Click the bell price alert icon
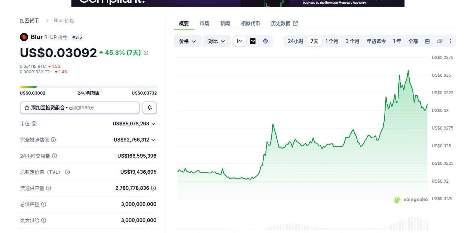Screen dimensions: 467x233 coord(150,108)
